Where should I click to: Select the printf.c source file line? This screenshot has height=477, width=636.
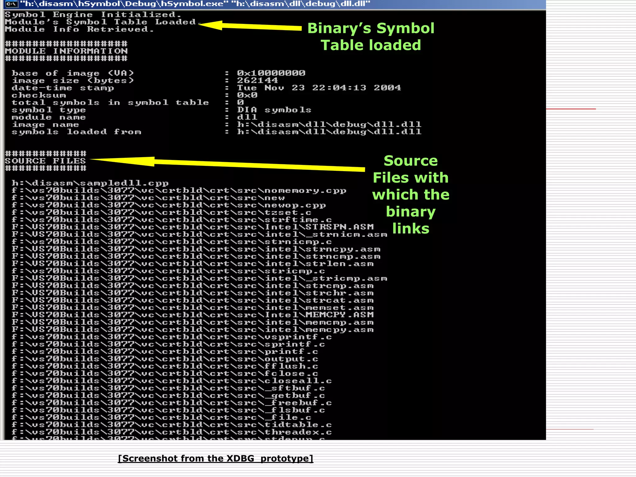[165, 352]
